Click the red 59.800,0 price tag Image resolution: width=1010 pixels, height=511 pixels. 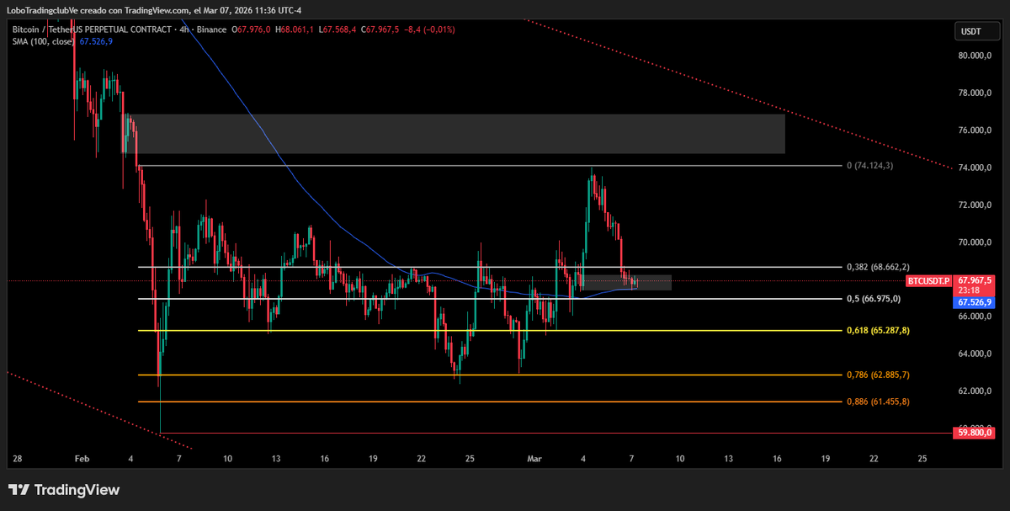point(974,433)
